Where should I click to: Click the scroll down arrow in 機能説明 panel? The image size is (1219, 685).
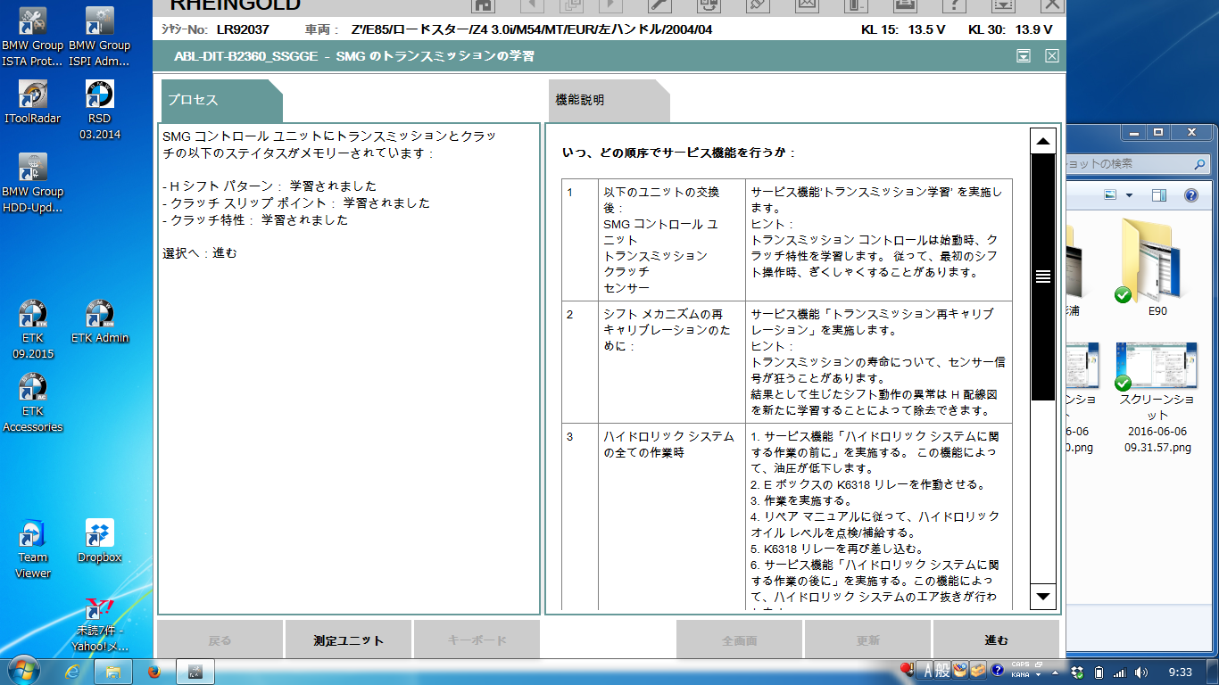click(1042, 596)
